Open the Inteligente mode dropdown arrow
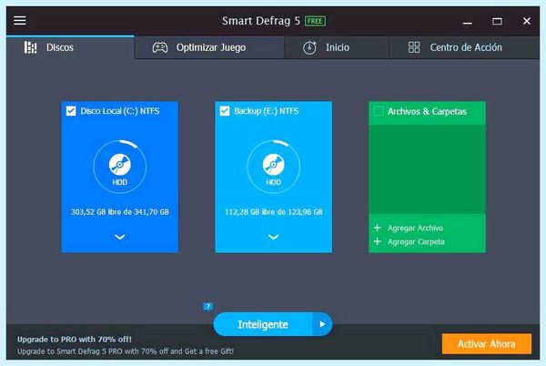This screenshot has width=546, height=366. (322, 324)
